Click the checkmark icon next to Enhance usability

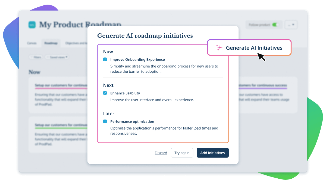tap(105, 93)
